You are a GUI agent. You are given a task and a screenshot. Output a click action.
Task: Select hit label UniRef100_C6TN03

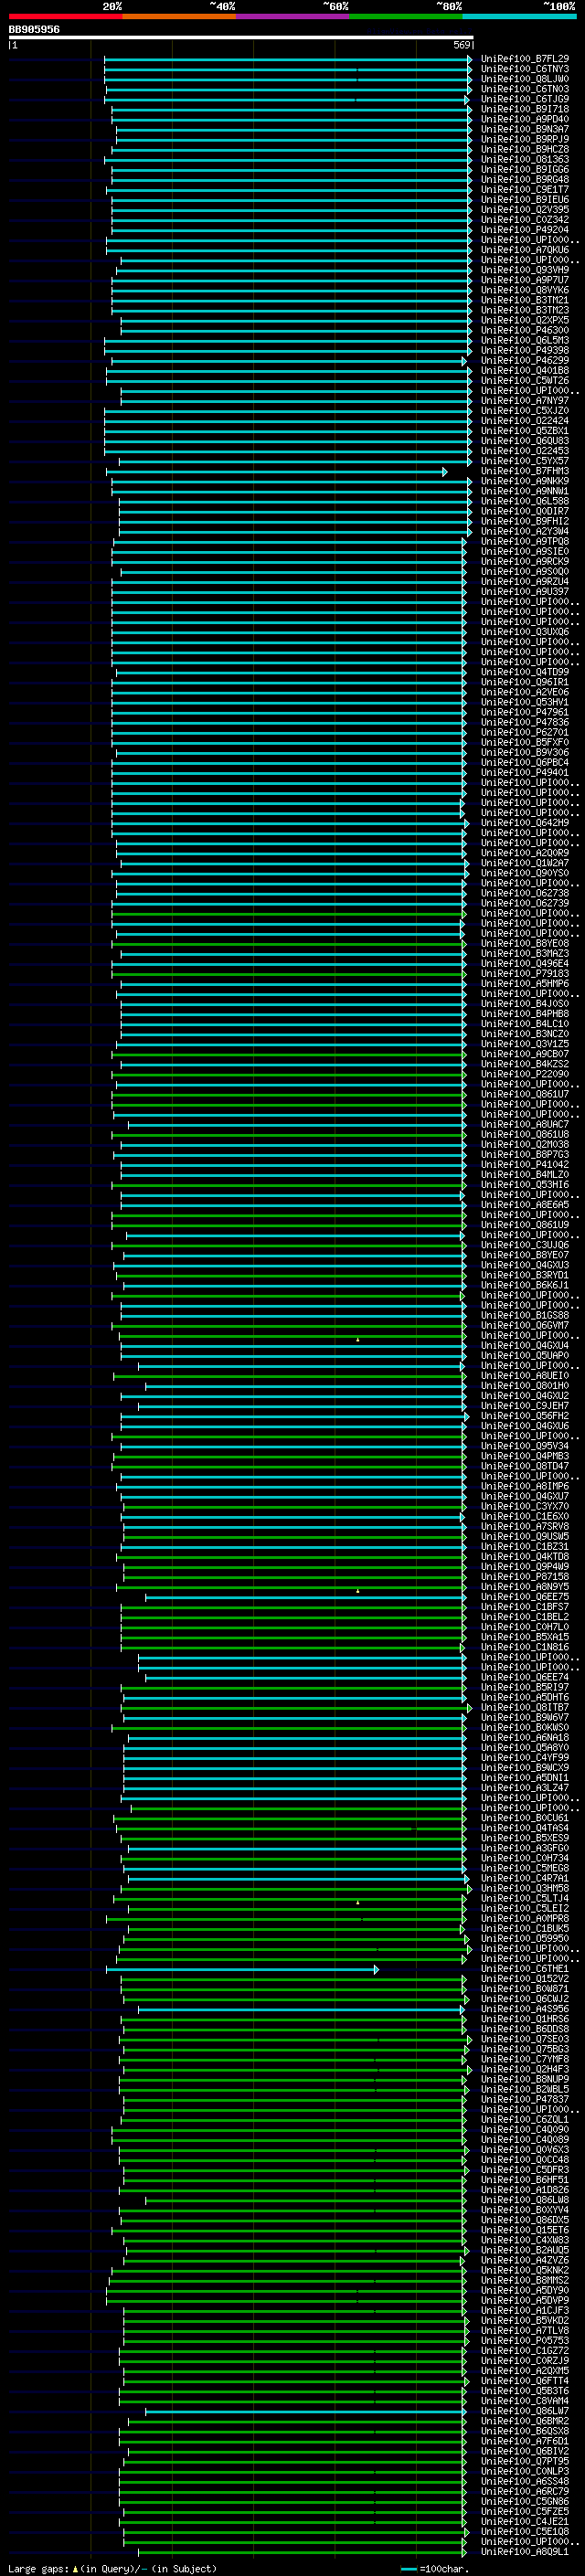[525, 89]
